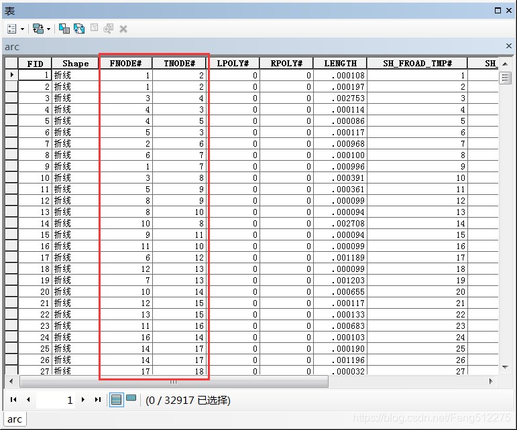Image resolution: width=517 pixels, height=430 pixels.
Task: Open the Related Tables icon
Action: pyautogui.click(x=38, y=29)
